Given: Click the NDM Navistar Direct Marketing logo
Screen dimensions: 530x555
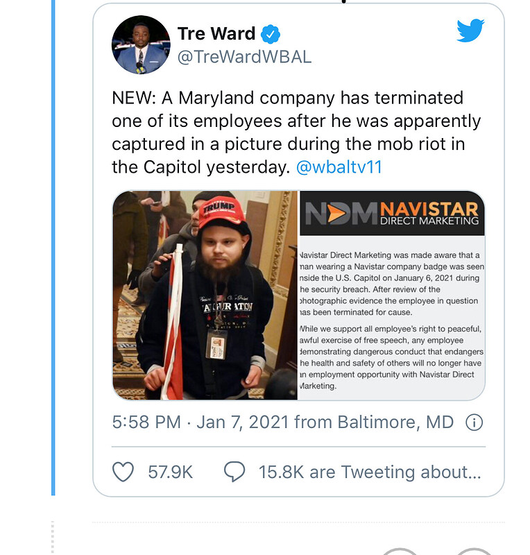Looking at the screenshot, I should point(392,214).
